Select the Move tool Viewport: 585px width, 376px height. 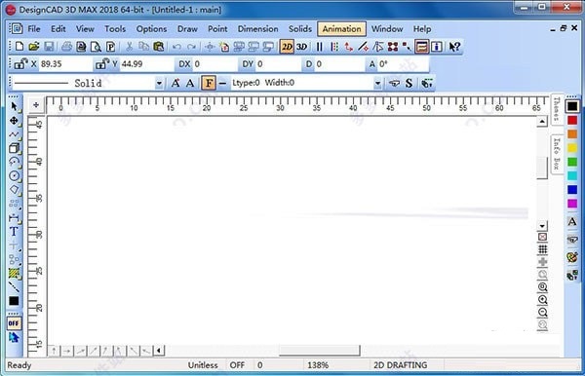pos(14,121)
